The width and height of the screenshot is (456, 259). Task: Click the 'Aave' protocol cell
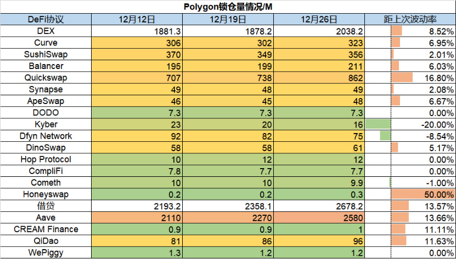(46, 217)
